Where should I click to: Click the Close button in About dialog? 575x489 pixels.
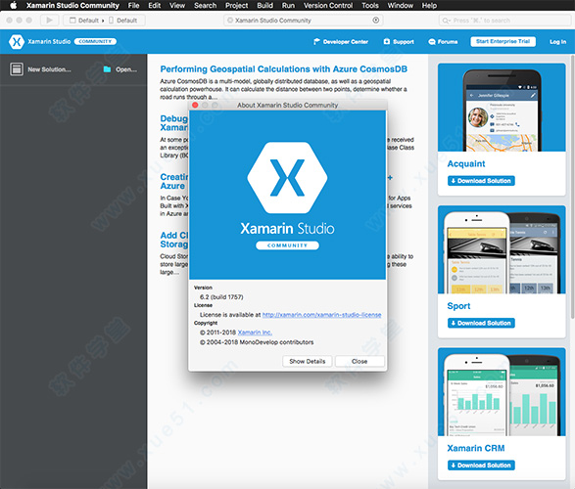point(359,361)
